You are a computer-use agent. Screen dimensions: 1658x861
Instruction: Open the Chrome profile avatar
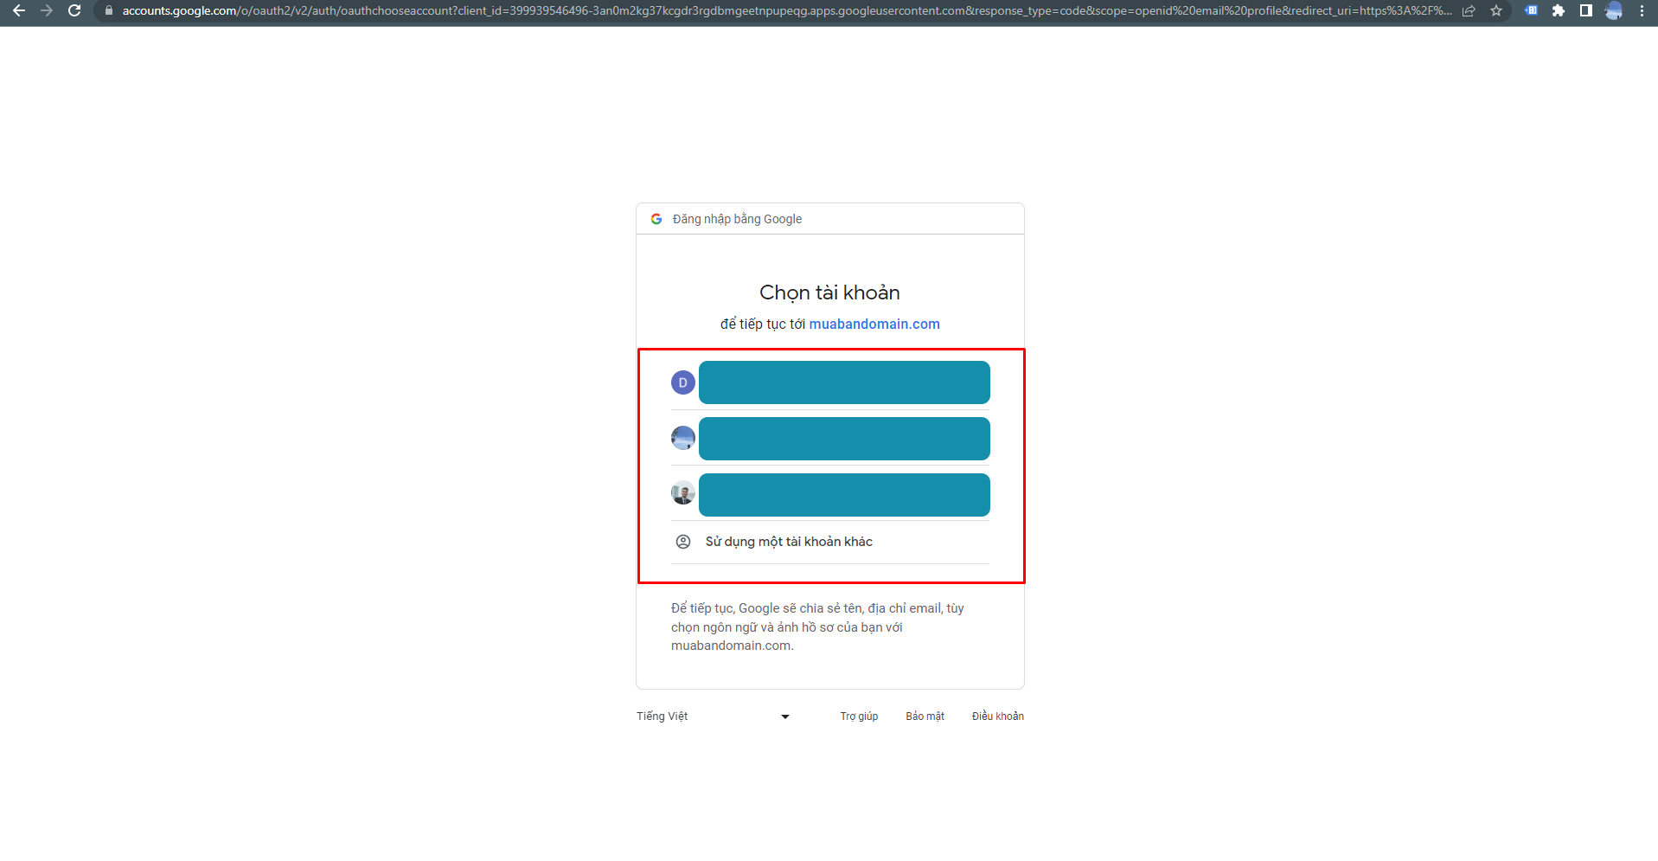[1614, 11]
